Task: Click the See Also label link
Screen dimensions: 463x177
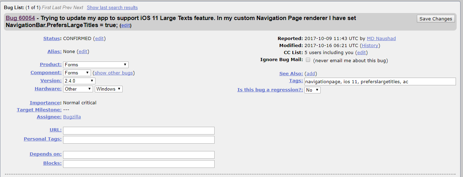Action: click(x=291, y=73)
